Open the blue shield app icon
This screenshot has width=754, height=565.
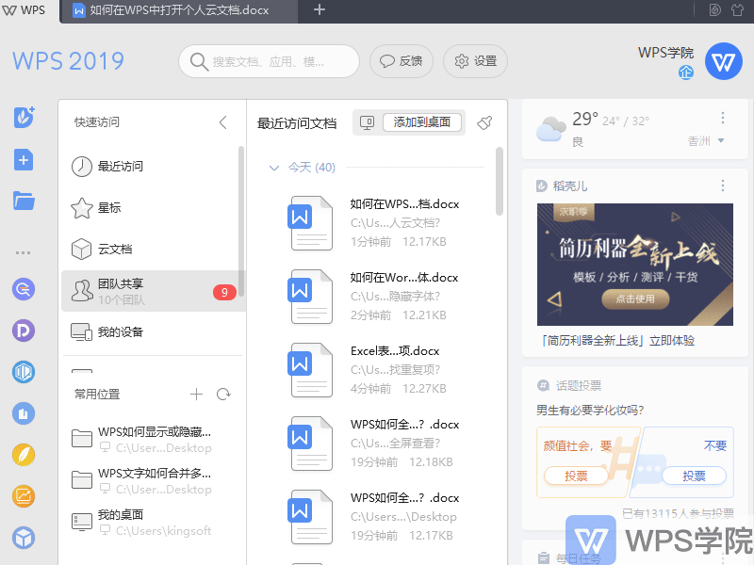(x=24, y=372)
